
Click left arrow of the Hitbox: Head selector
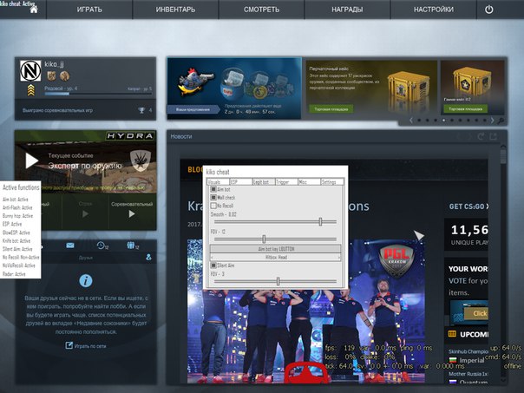[211, 258]
